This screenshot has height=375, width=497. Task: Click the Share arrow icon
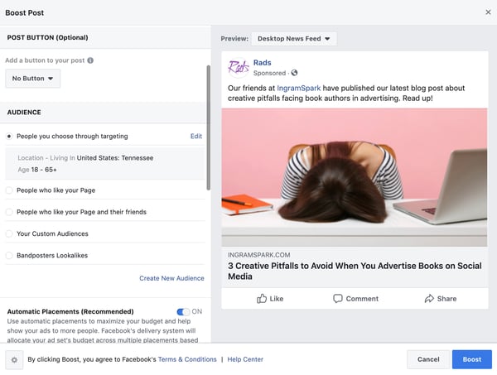429,298
